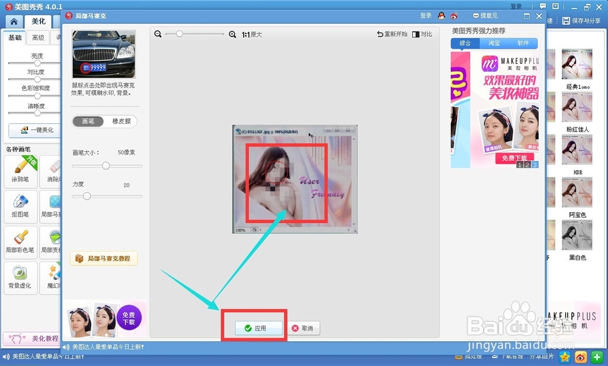Click the zoom out magnifier icon
Image resolution: width=608 pixels, height=366 pixels.
click(158, 34)
